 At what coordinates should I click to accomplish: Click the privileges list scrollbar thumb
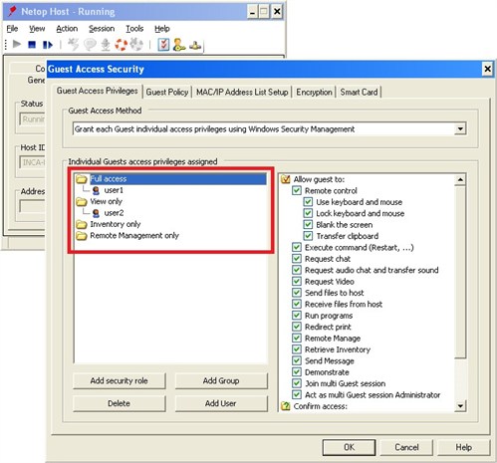click(x=460, y=272)
